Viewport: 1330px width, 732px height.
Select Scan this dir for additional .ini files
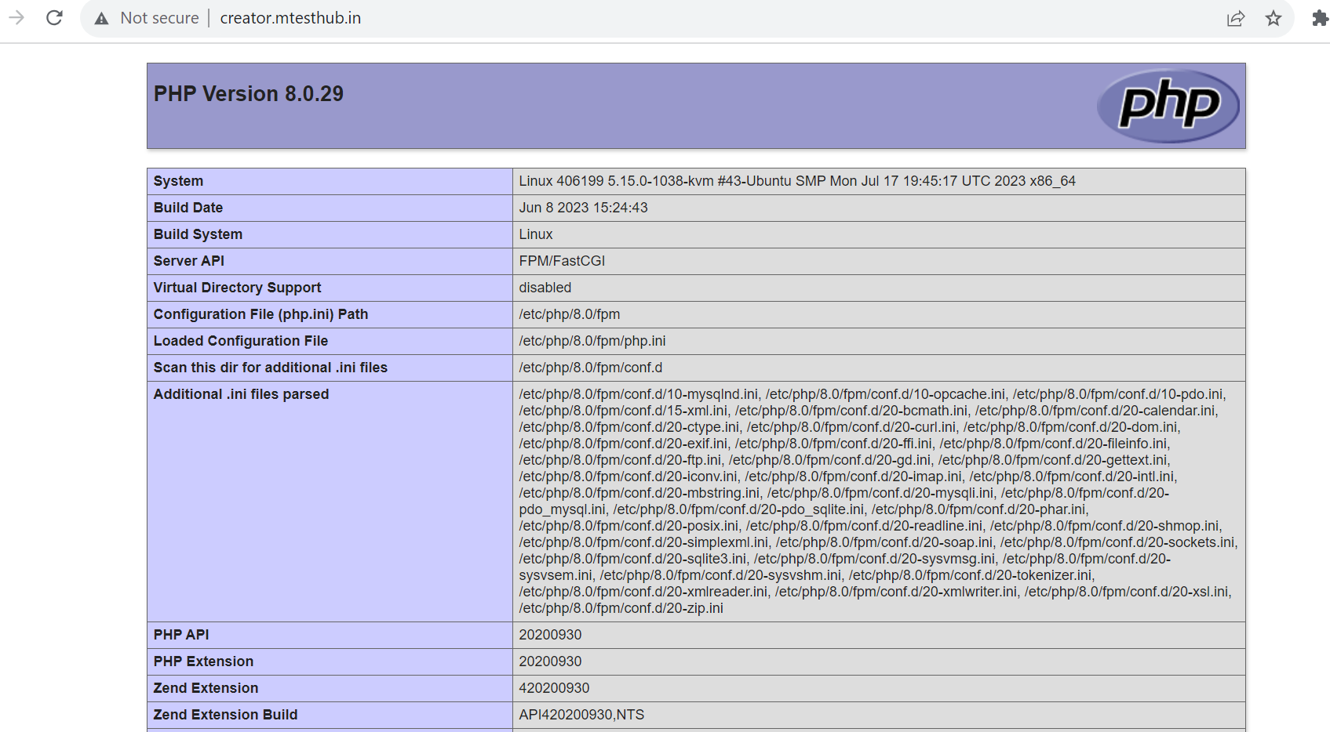point(271,368)
